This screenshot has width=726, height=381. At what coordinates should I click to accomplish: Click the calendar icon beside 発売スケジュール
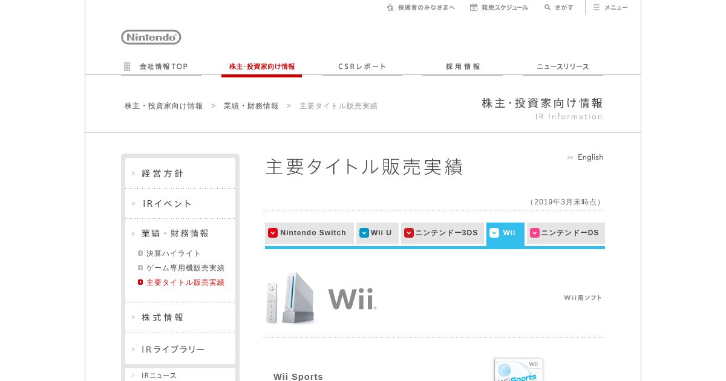click(x=474, y=7)
